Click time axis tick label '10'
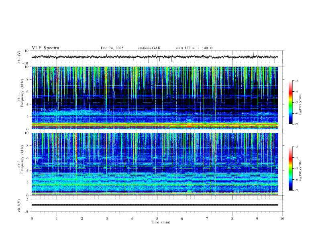Image resolution: width=318 pixels, height=245 pixels. 282,219
